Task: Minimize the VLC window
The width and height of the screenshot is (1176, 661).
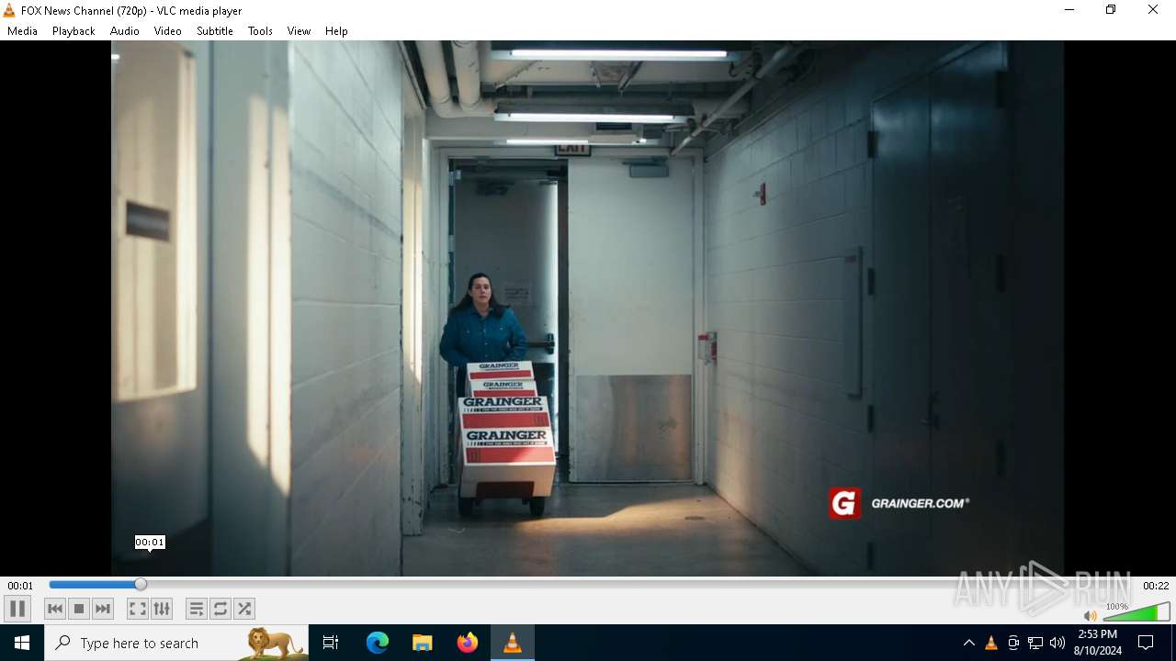Action: click(x=1069, y=10)
